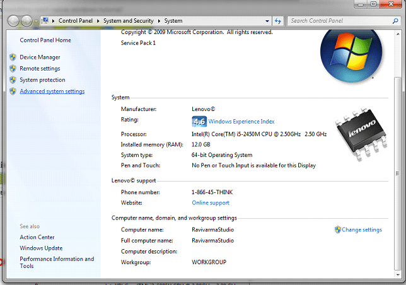The width and height of the screenshot is (406, 285).
Task: Click the shield icon beside Device Manager
Action: (13, 57)
